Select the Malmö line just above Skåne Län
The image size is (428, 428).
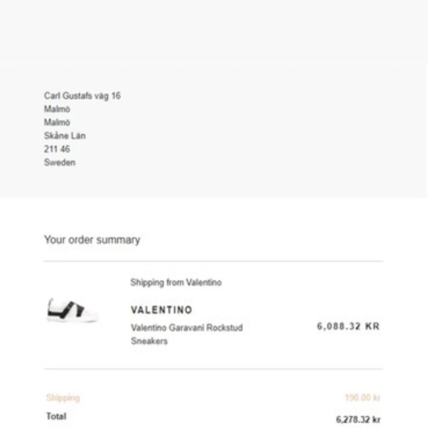click(x=57, y=122)
